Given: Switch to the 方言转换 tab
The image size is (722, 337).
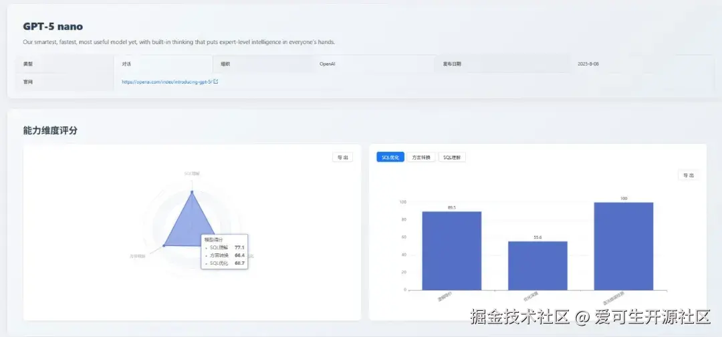Looking at the screenshot, I should click(x=421, y=157).
